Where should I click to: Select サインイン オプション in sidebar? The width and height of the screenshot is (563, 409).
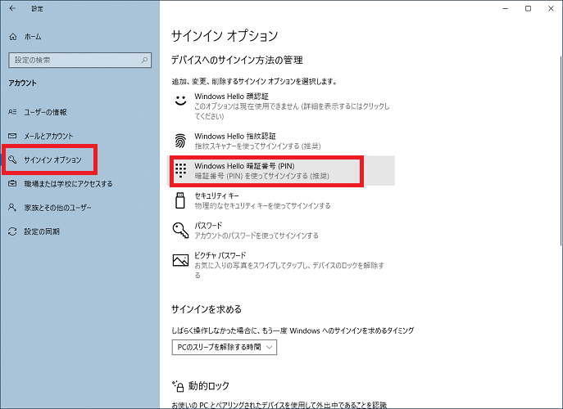(52, 160)
